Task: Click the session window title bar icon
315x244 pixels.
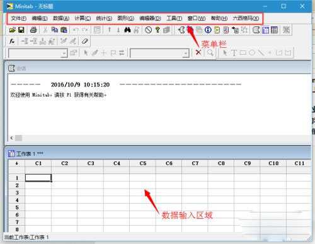Action: pos(11,68)
